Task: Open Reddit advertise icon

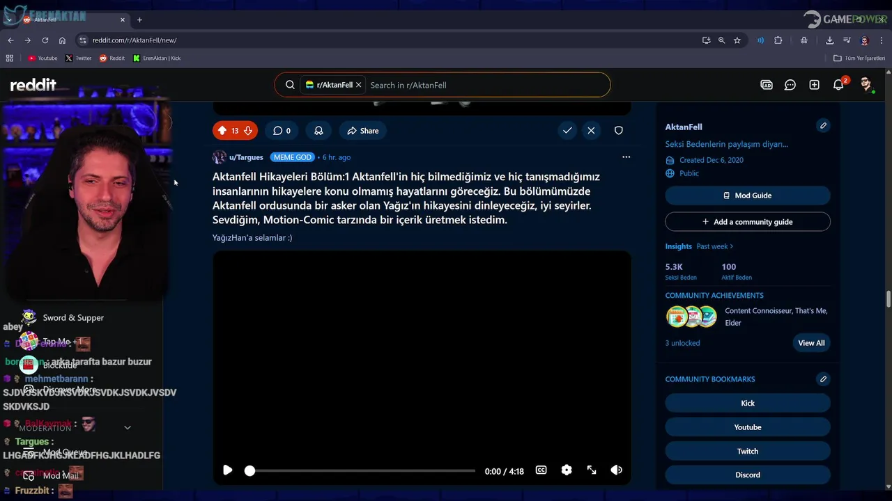Action: (767, 85)
